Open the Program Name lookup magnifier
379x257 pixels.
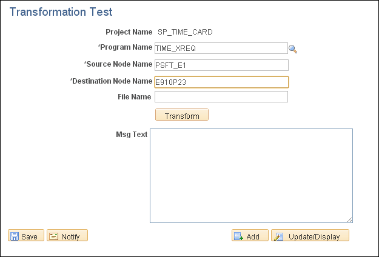293,49
